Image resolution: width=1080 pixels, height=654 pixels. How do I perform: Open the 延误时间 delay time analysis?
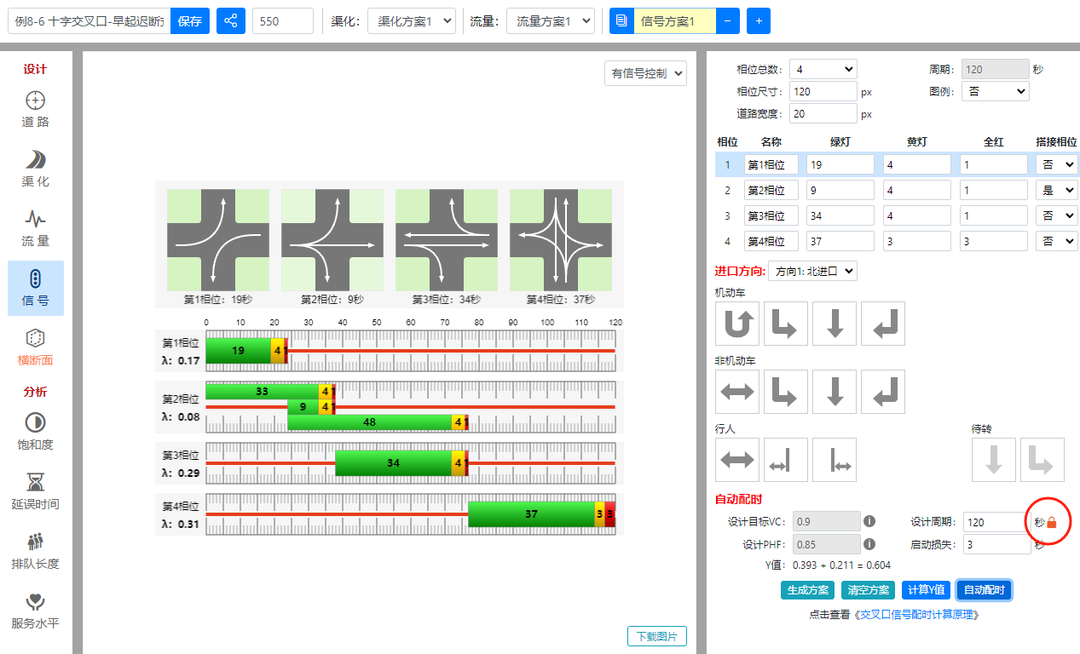36,492
